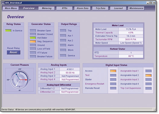Click the Hottest Stator RTD value 1
Image resolution: width=159 pixels, height=114 pixels.
click(131, 53)
